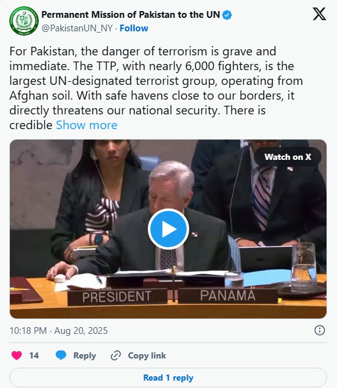Open the Read 1 reply button
Screen dimensions: 337x388
pos(168,378)
